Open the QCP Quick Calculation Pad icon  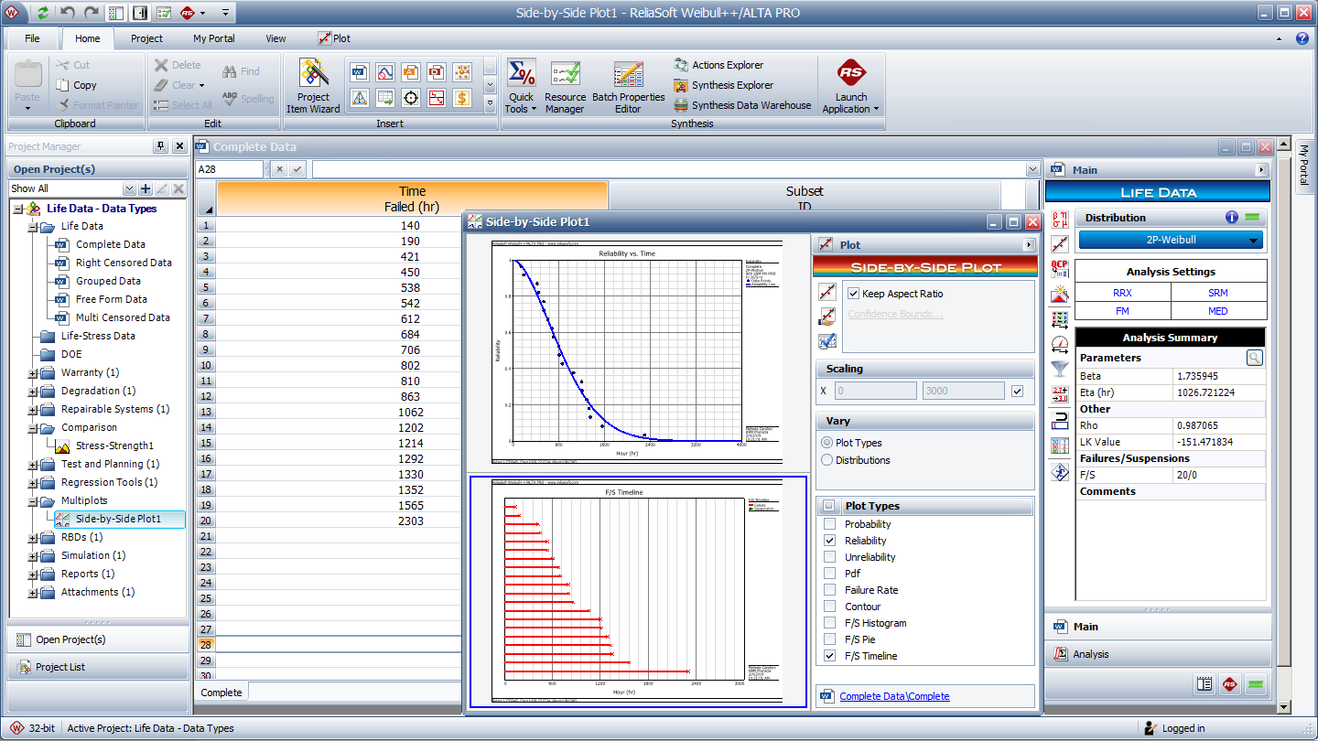tap(1060, 269)
